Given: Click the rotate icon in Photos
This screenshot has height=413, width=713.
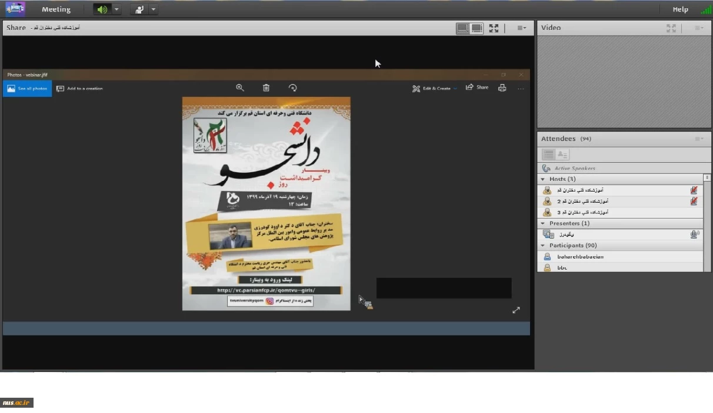Looking at the screenshot, I should [x=292, y=88].
